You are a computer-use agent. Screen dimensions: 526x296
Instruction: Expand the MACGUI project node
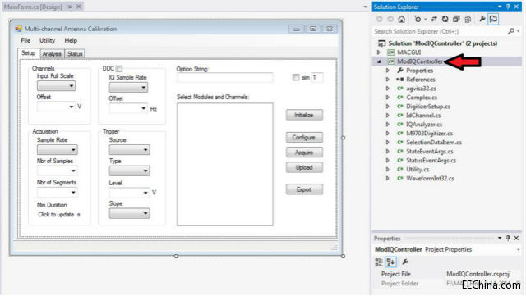[x=379, y=52]
